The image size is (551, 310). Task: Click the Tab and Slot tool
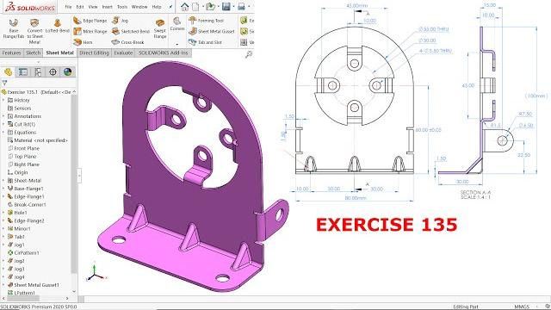(205, 42)
